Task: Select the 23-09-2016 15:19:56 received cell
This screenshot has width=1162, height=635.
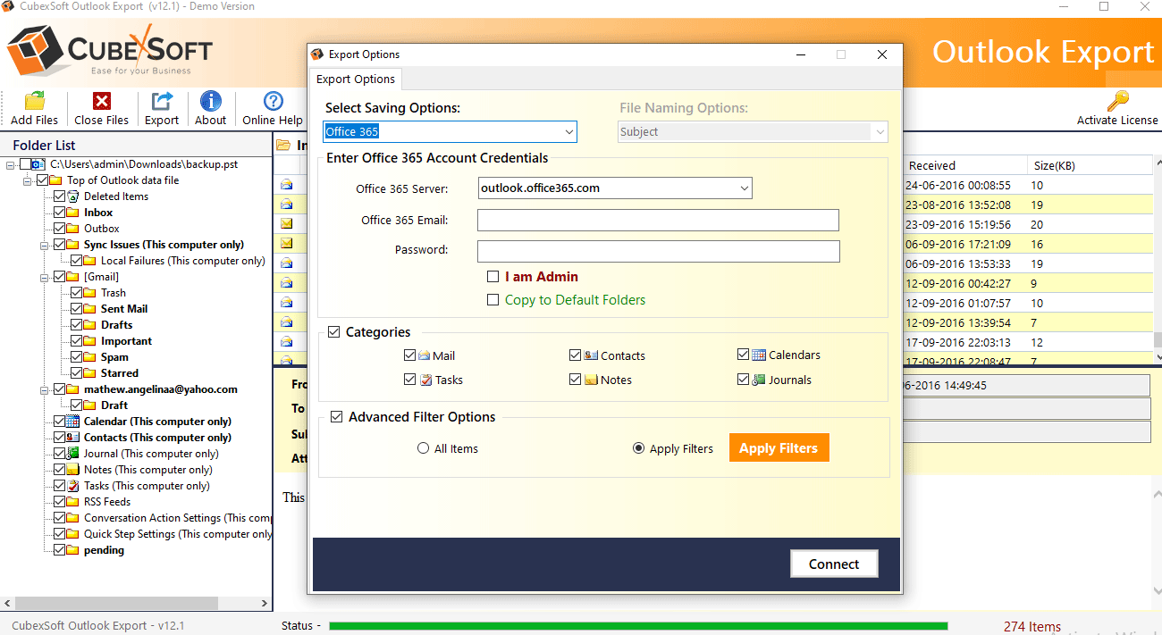Action: [959, 225]
